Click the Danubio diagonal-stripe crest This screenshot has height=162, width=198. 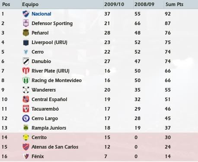(x=26, y=61)
